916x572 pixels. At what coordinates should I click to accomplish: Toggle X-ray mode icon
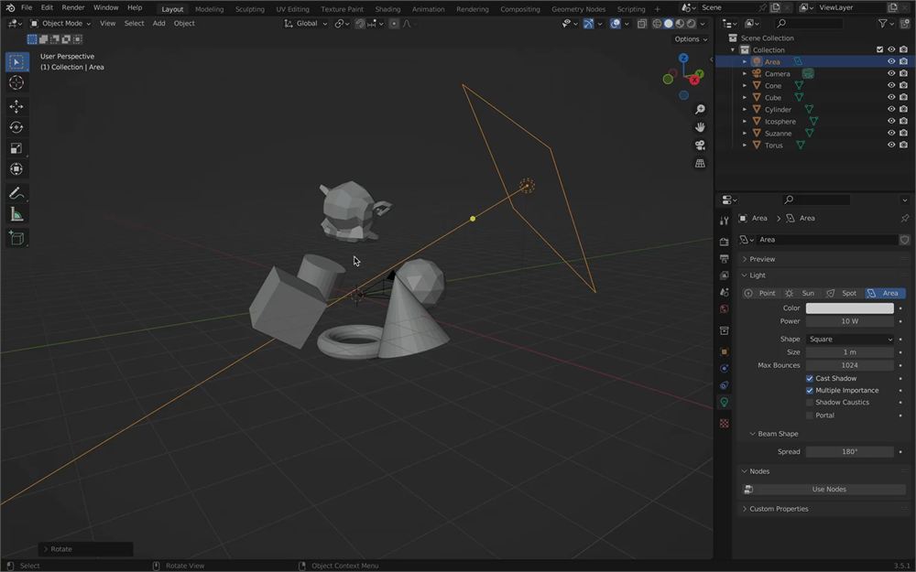pos(642,24)
